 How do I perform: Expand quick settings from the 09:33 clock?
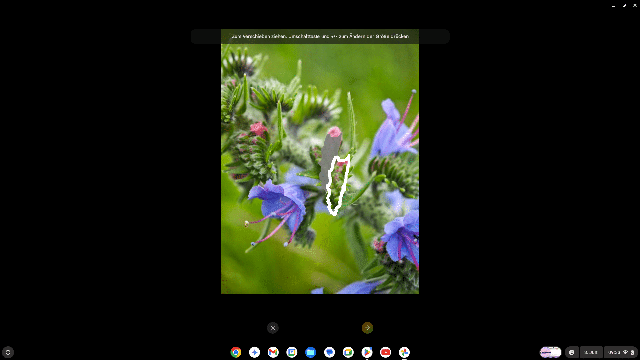coord(620,352)
